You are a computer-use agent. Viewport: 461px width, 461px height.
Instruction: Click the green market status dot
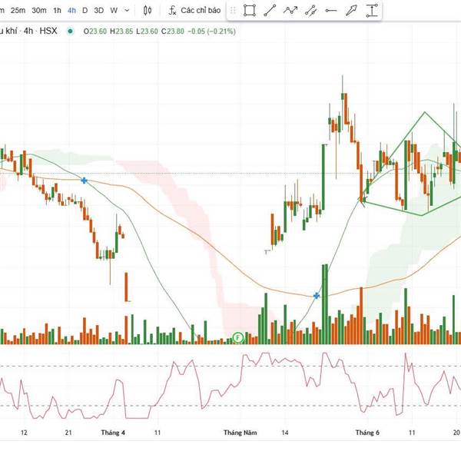pyautogui.click(x=70, y=31)
